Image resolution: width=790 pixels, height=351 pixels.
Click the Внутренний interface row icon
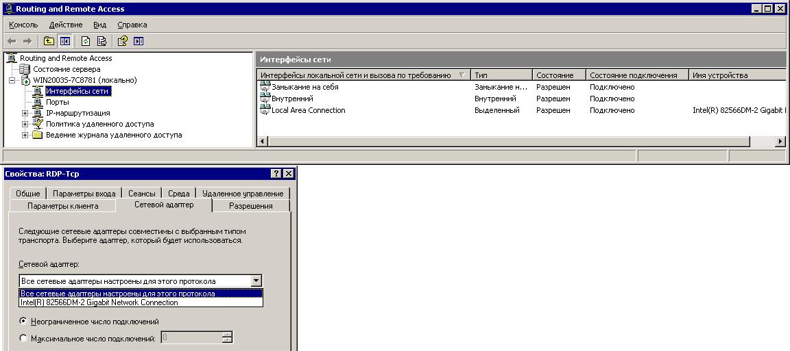[x=265, y=99]
